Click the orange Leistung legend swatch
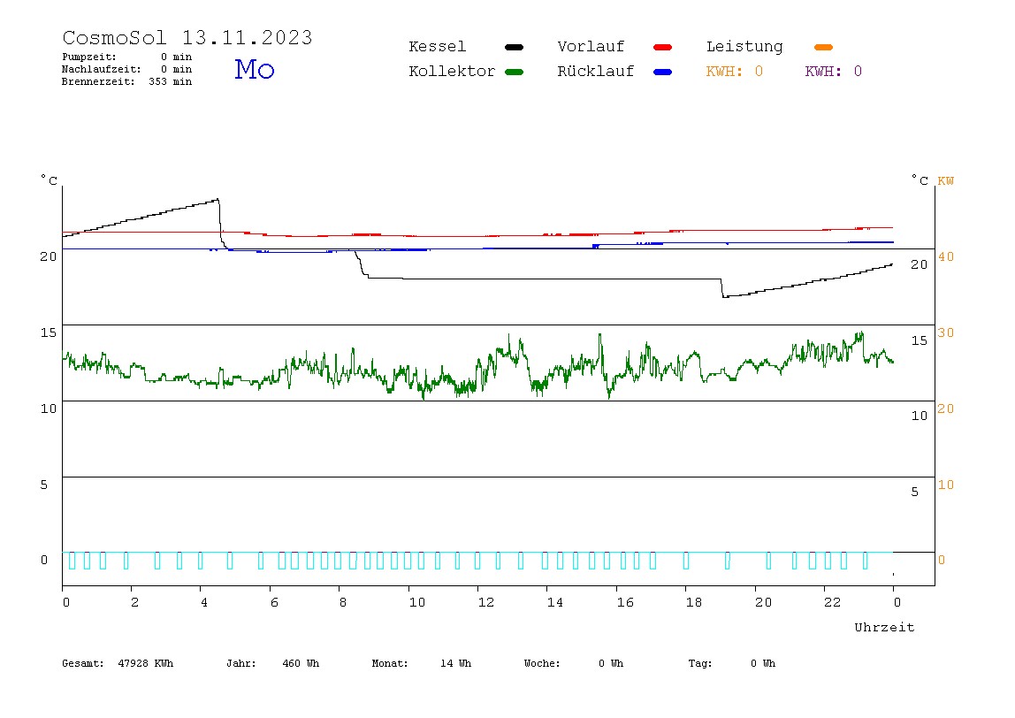1015x718 pixels. click(x=823, y=47)
